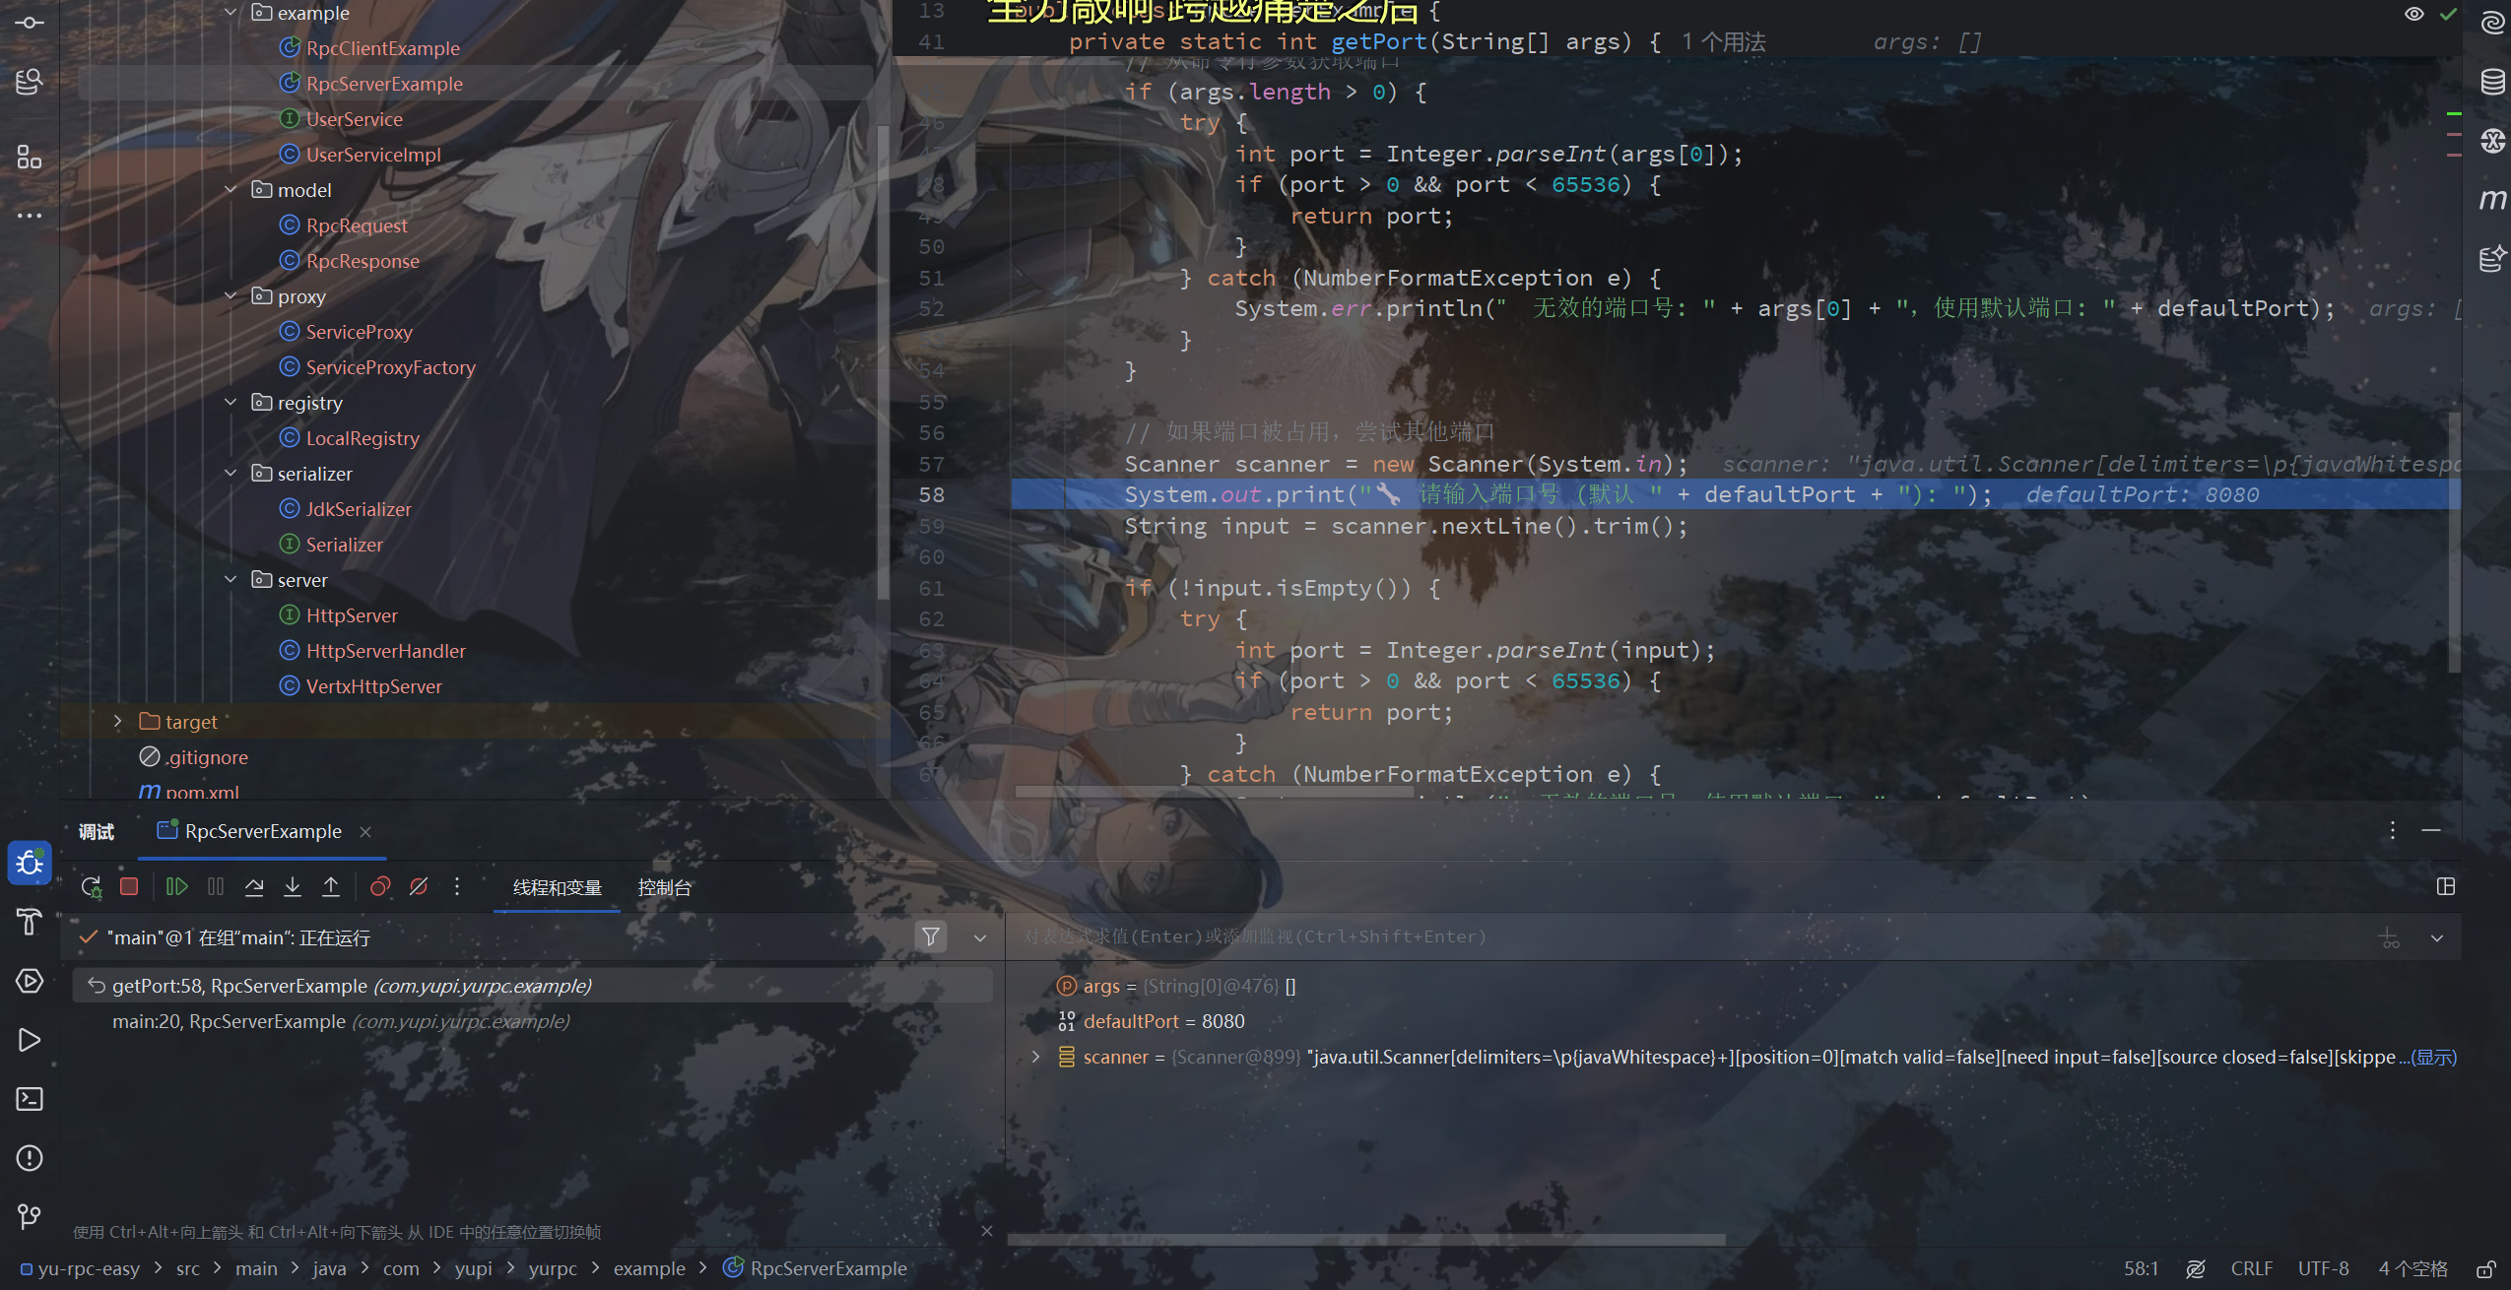Change CRLF line separator
The image size is (2511, 1290).
tap(2251, 1268)
